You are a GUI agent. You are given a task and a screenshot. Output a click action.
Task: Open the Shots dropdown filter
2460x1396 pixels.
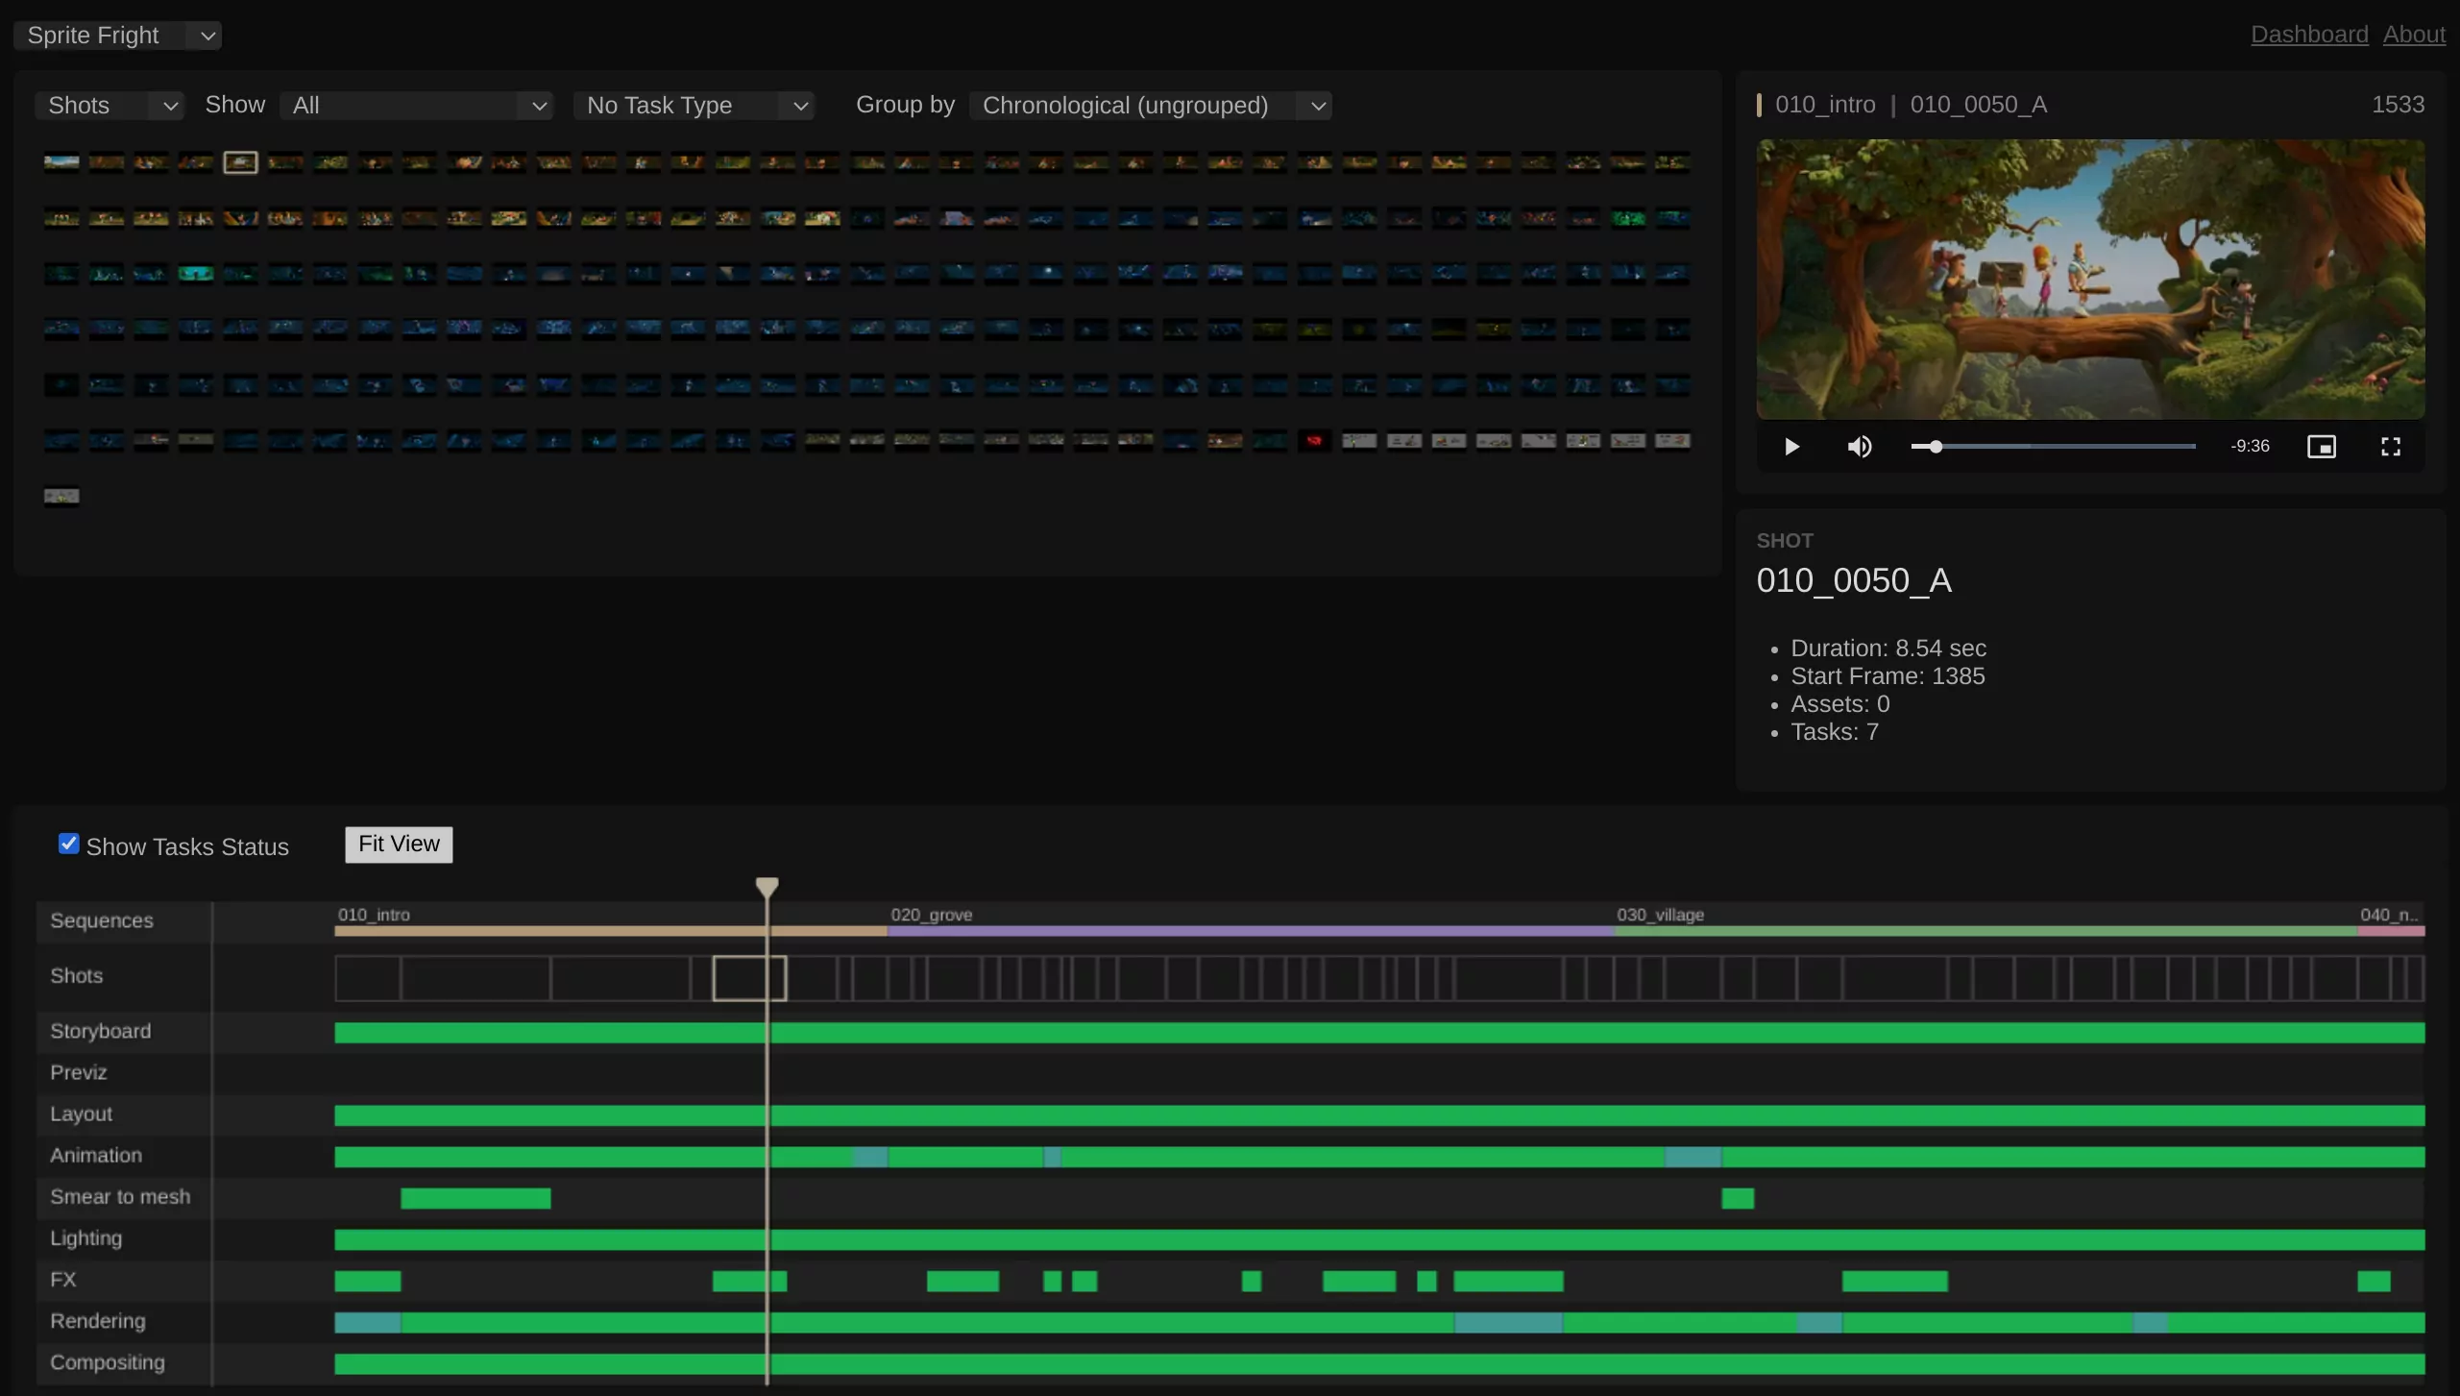tap(110, 105)
